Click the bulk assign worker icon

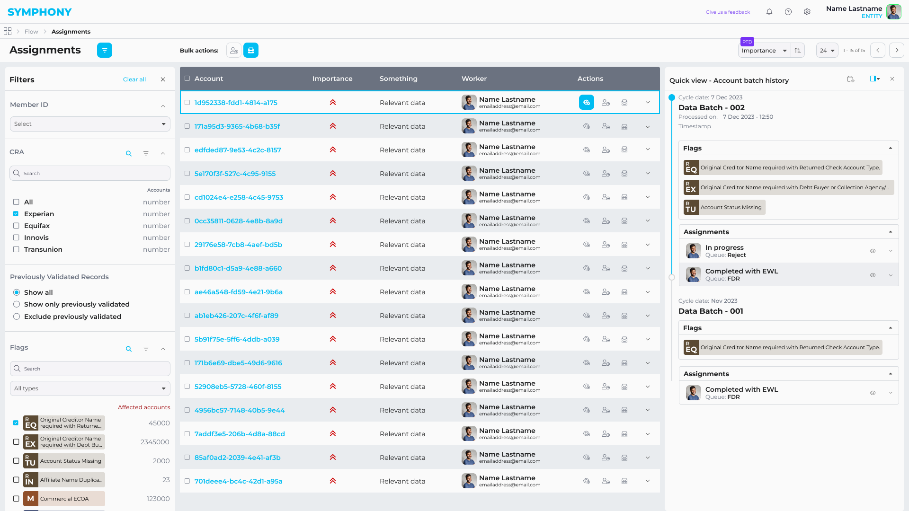click(x=234, y=50)
